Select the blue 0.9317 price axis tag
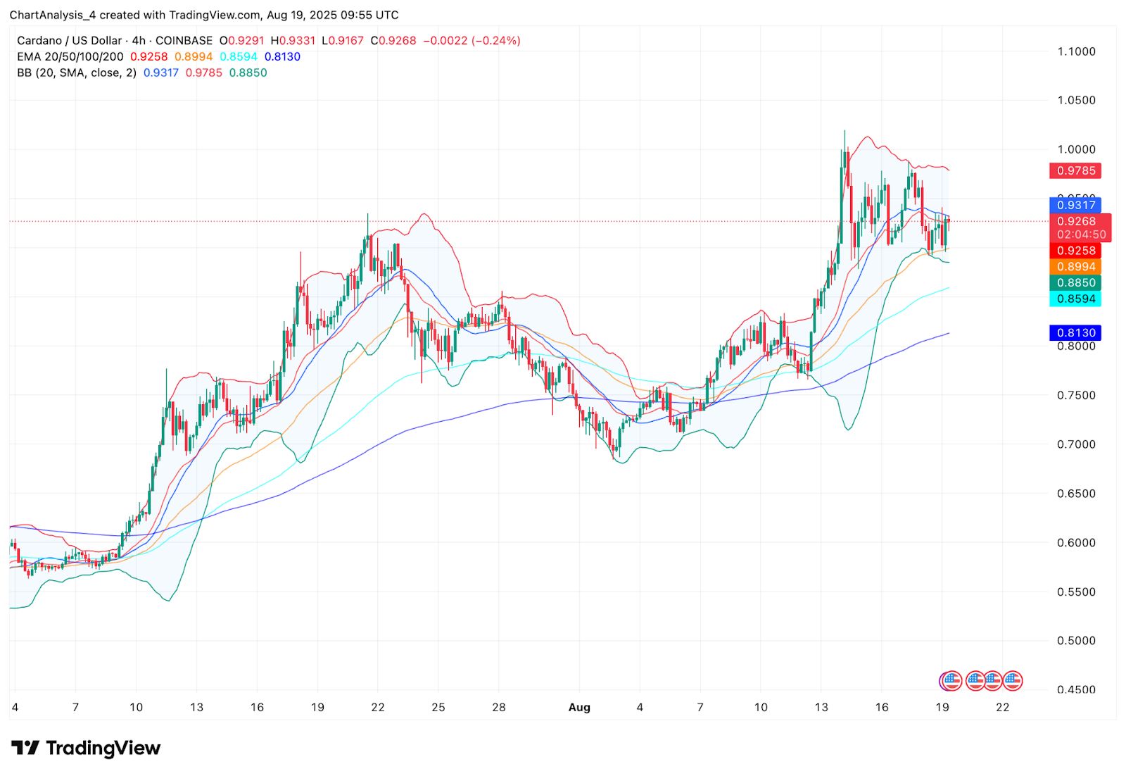 point(1075,205)
